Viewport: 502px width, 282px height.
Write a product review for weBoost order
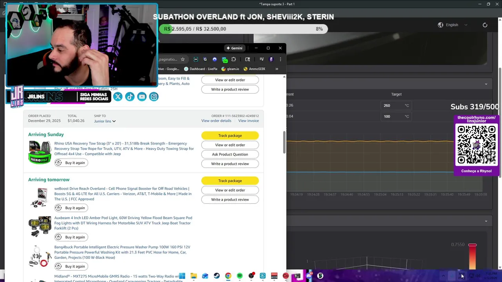(x=230, y=200)
